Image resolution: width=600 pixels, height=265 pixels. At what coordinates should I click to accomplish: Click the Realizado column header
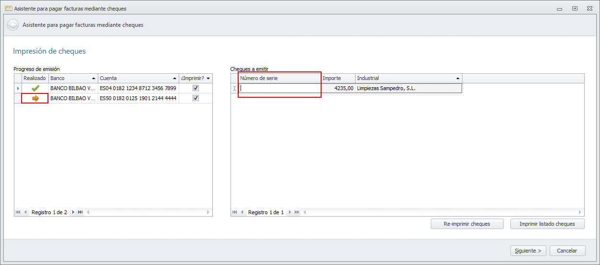[x=35, y=78]
